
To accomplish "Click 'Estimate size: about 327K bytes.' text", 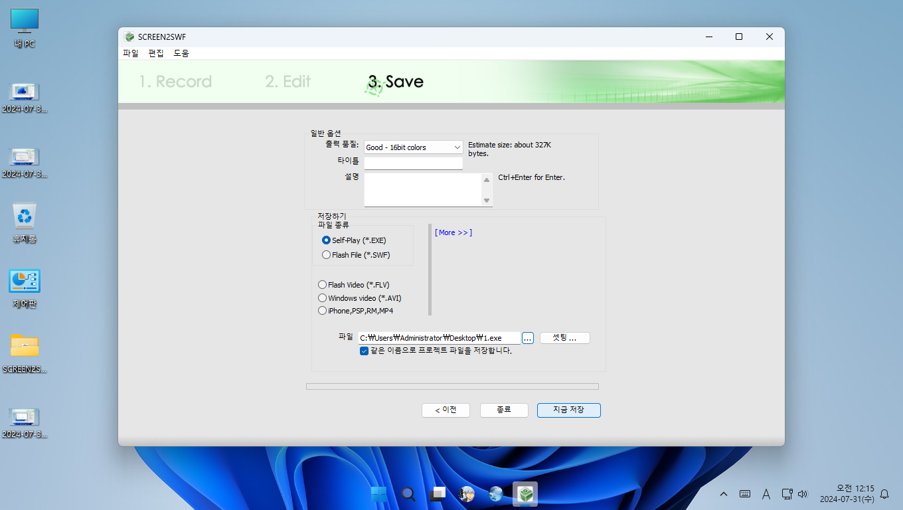I will point(509,149).
